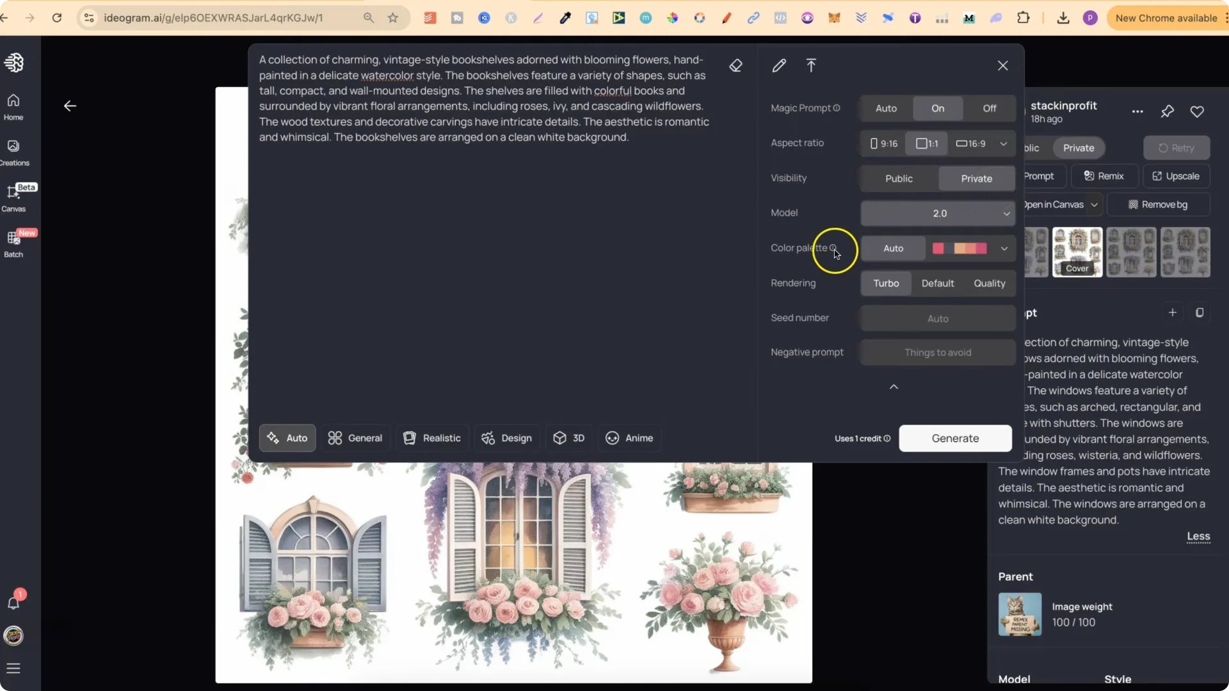Set Visibility to Private

pyautogui.click(x=976, y=179)
